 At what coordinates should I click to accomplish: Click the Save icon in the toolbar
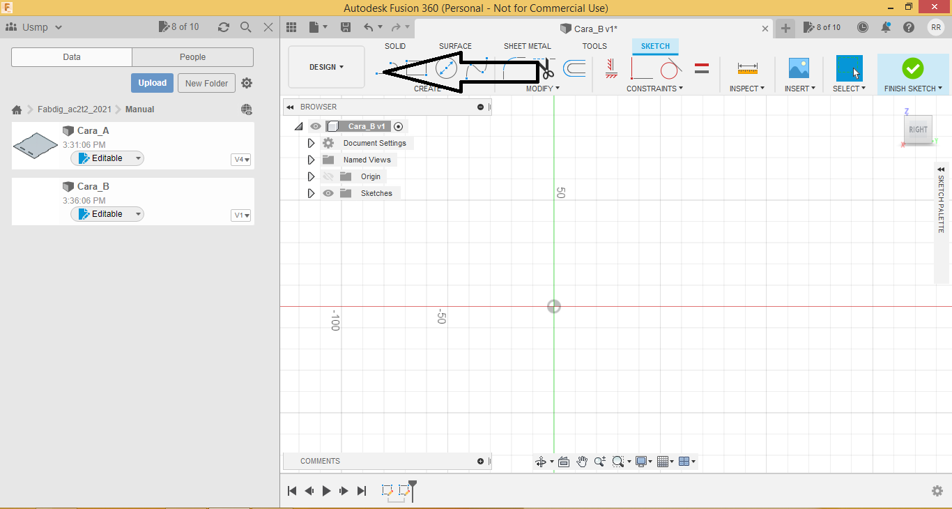click(346, 27)
